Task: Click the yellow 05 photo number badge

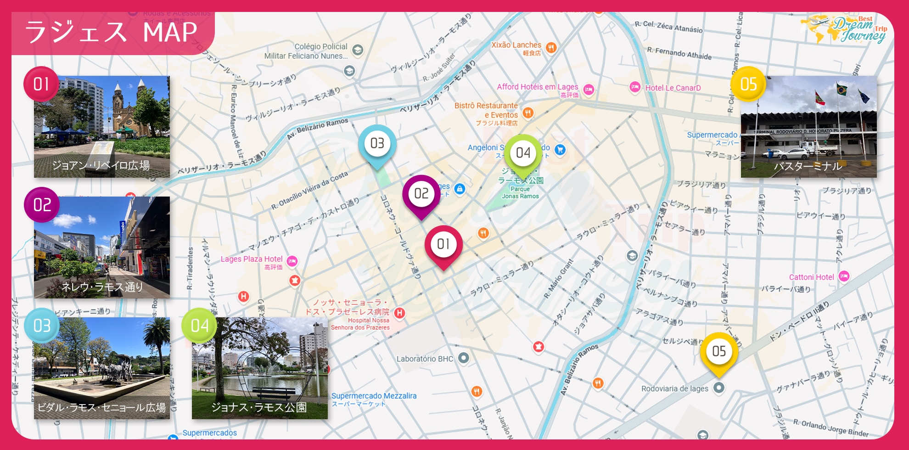Action: (748, 84)
